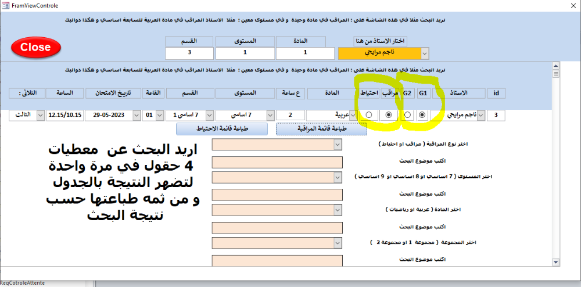Click the FramViewControle form icon in title bar
The image size is (581, 287).
click(x=6, y=5)
